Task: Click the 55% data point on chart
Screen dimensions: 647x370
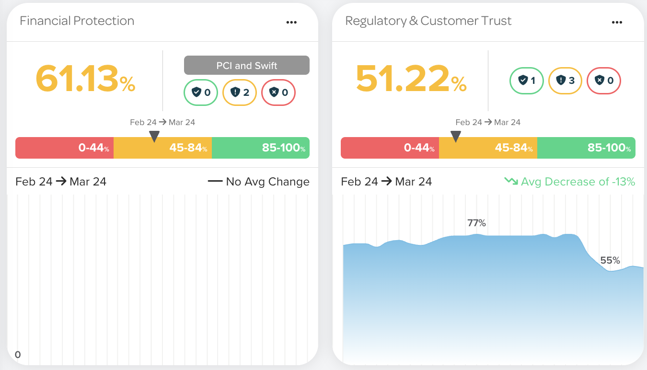Action: pos(610,261)
